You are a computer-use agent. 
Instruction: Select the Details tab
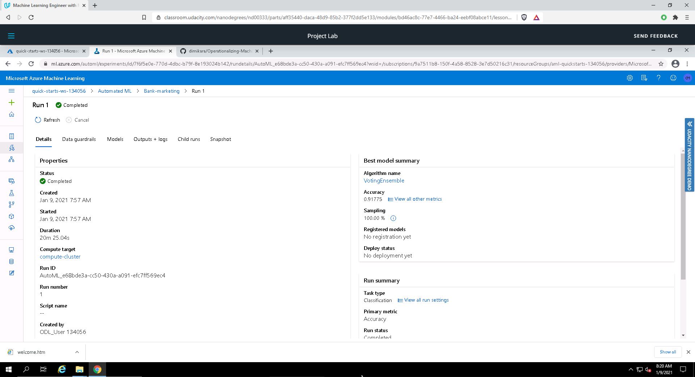[x=43, y=139]
